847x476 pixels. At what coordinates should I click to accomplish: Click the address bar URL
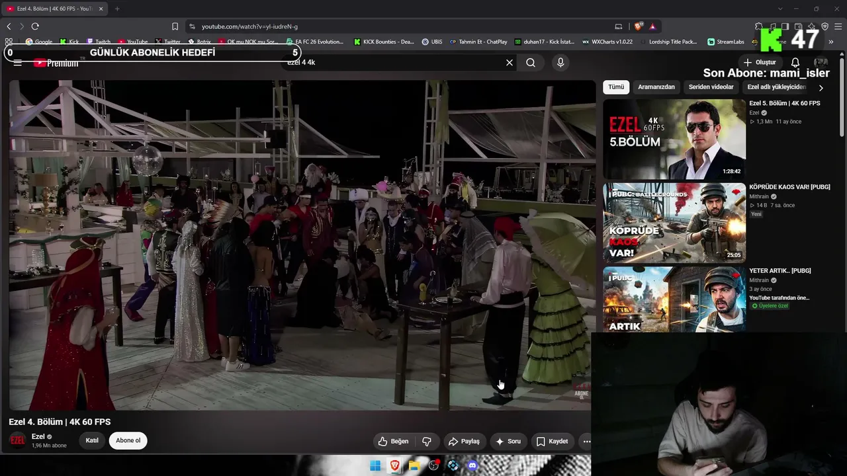coord(249,26)
